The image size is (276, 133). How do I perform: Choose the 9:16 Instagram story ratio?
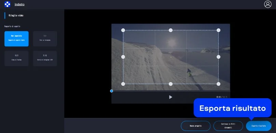pyautogui.click(x=45, y=58)
